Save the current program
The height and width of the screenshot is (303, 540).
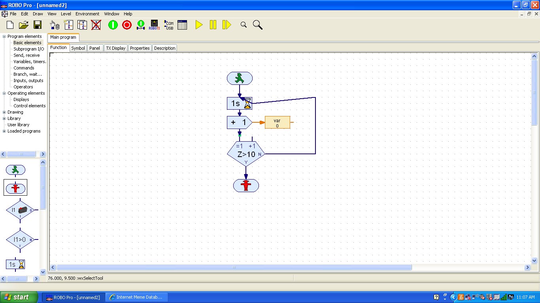click(38, 24)
